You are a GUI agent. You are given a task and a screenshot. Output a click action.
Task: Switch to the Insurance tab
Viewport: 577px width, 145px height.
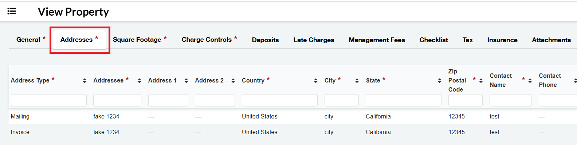502,40
